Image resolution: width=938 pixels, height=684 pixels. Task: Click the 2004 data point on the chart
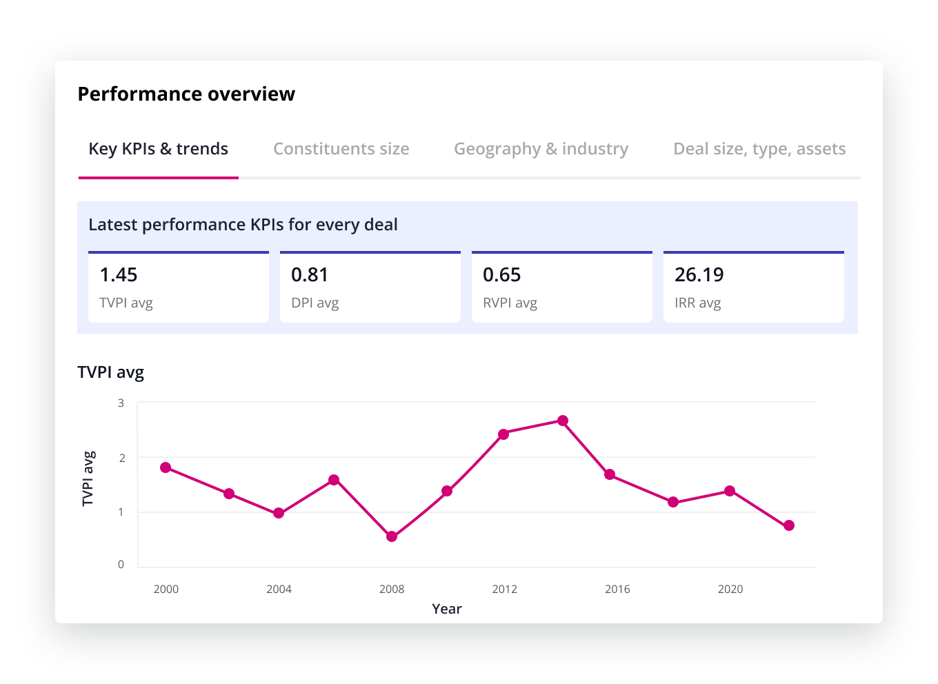(x=279, y=513)
